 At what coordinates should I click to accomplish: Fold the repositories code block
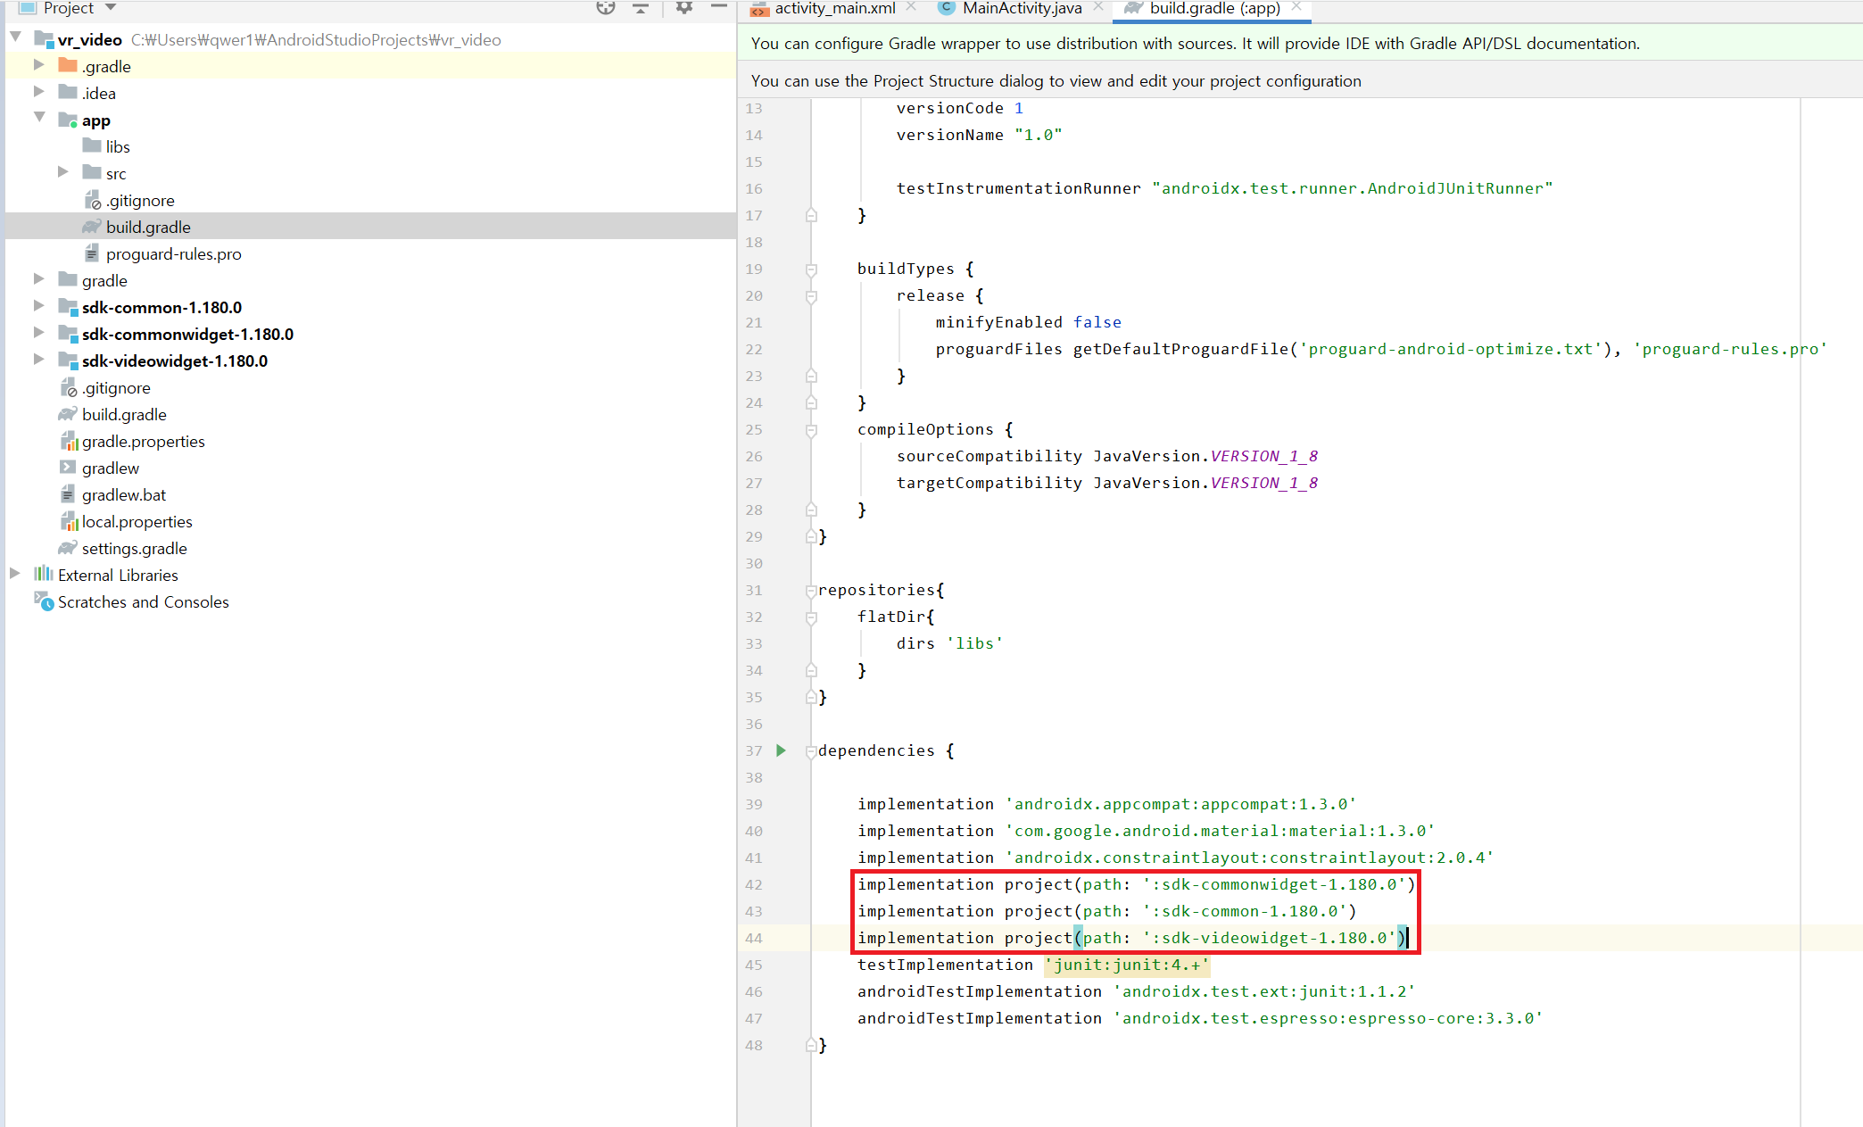pos(811,591)
